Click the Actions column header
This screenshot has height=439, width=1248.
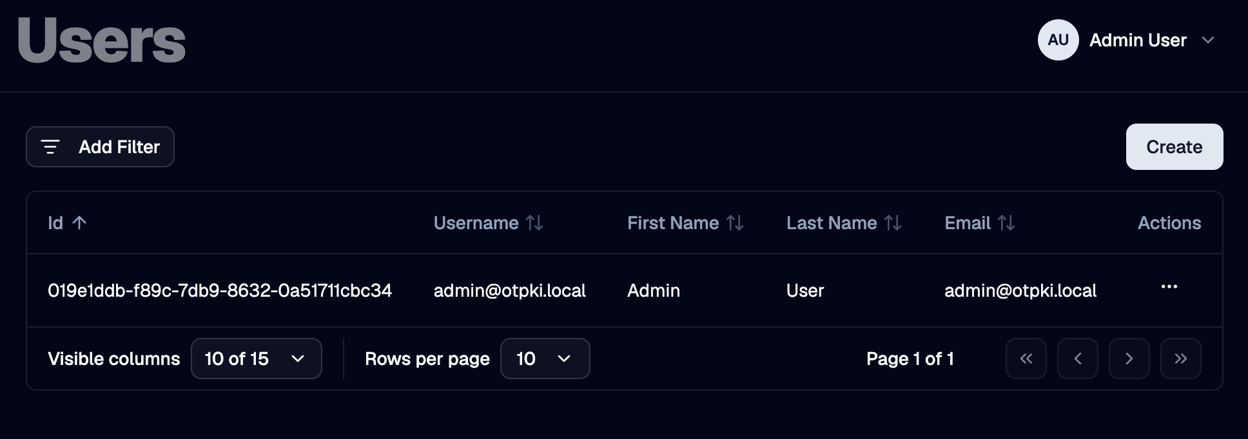coord(1169,223)
